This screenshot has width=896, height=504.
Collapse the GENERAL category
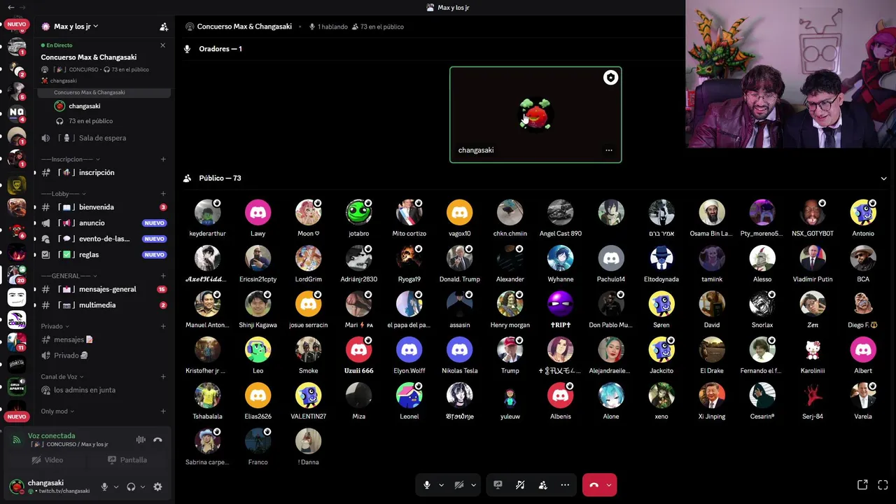(69, 276)
